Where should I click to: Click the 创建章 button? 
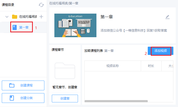[65, 99]
